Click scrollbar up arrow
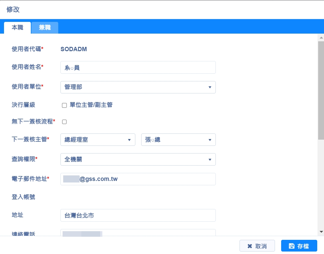The width and height of the screenshot is (324, 254). [321, 37]
